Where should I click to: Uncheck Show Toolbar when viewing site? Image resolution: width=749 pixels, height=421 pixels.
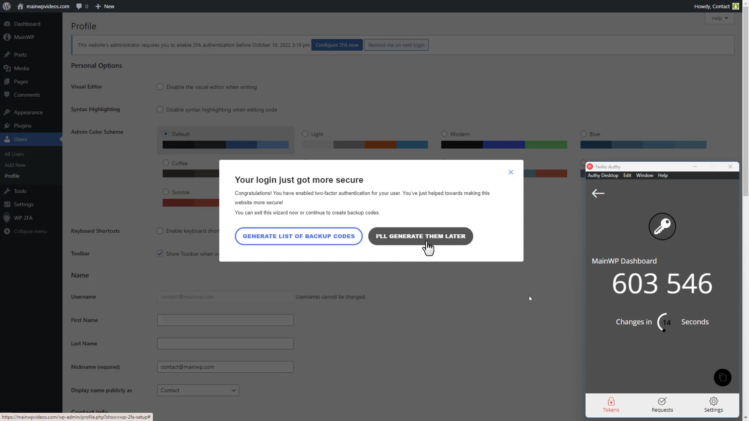[160, 253]
